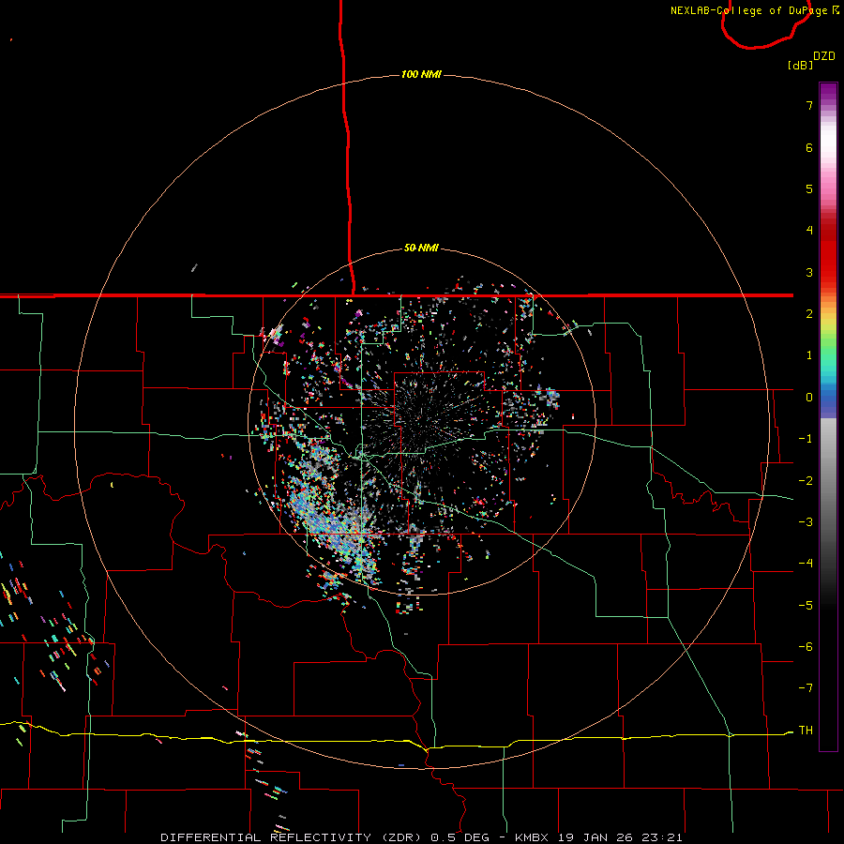Click the DIFFERENTIAL REFLECTIVITY (ZDR) caption text

(x=293, y=837)
